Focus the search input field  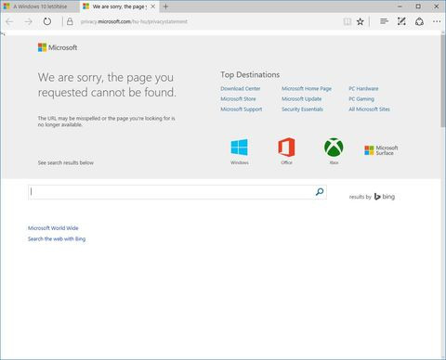click(x=177, y=192)
